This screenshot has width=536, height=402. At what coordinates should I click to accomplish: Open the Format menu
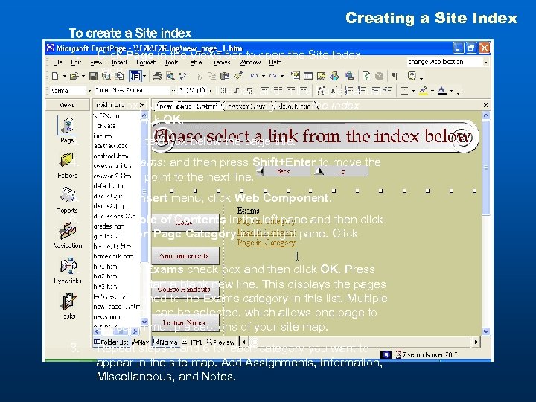146,63
